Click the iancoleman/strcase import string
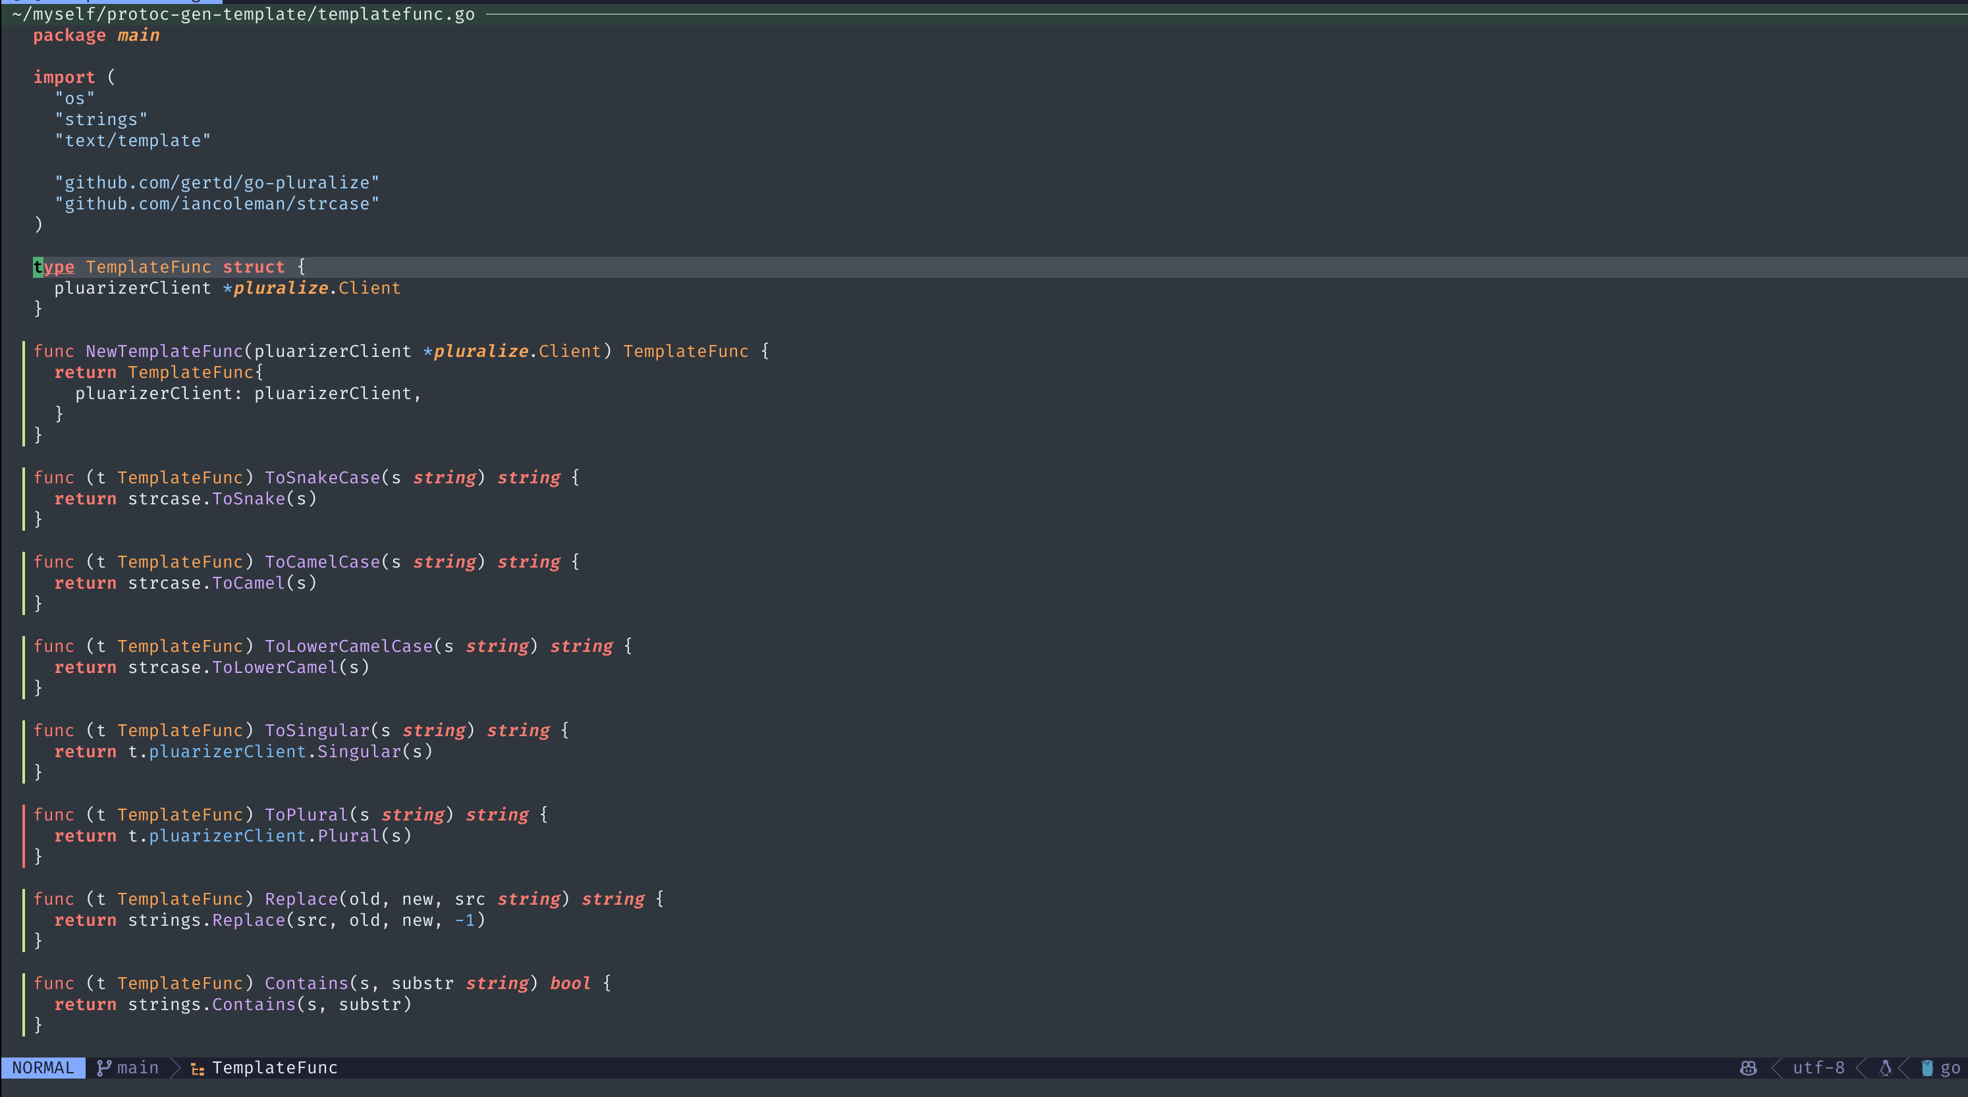This screenshot has width=1968, height=1097. click(x=217, y=204)
